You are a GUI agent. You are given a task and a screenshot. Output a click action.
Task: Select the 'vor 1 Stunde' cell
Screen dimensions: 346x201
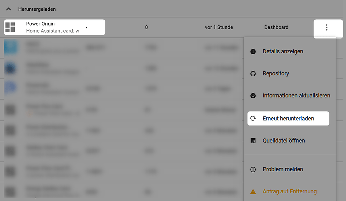(219, 27)
